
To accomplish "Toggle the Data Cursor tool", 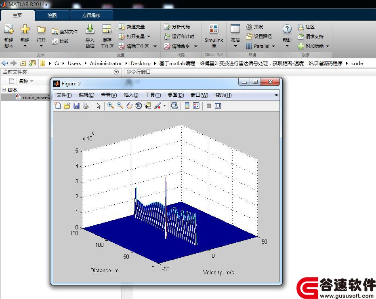I will pyautogui.click(x=148, y=106).
